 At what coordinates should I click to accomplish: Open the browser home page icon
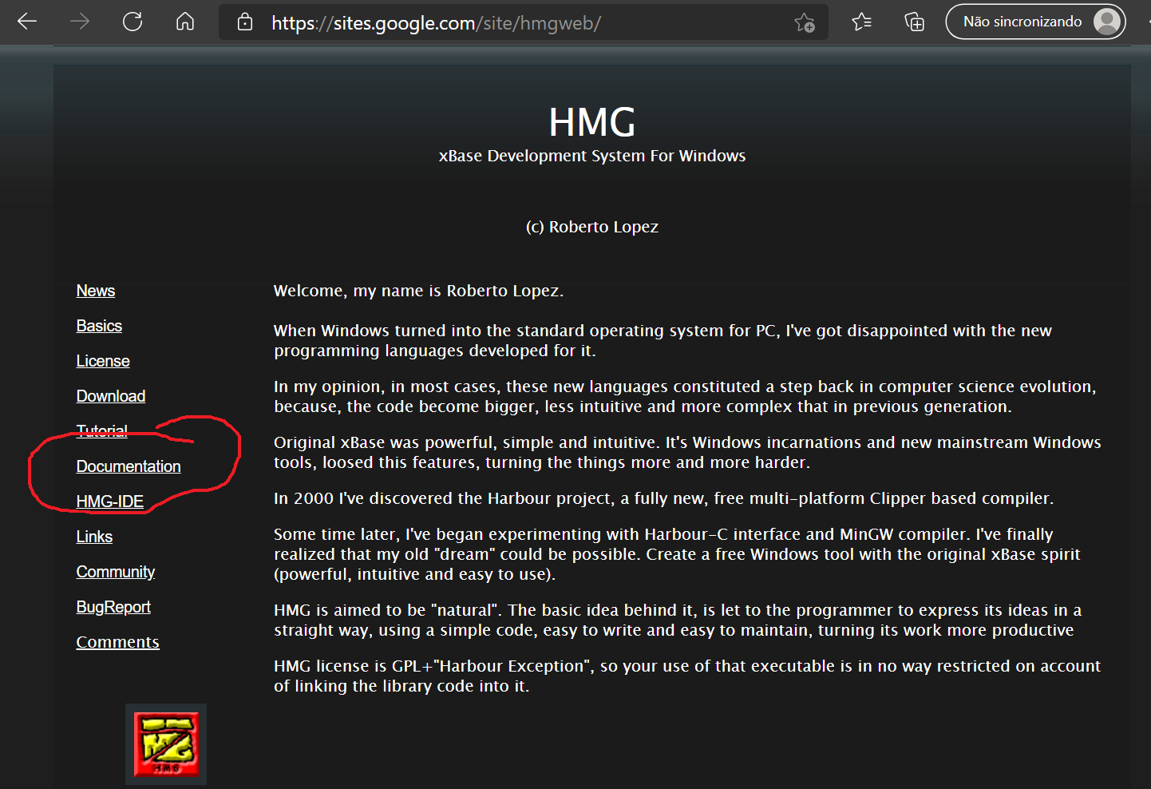click(x=185, y=22)
